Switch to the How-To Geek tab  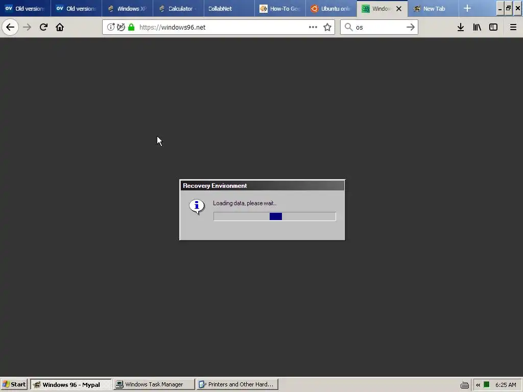(x=280, y=8)
